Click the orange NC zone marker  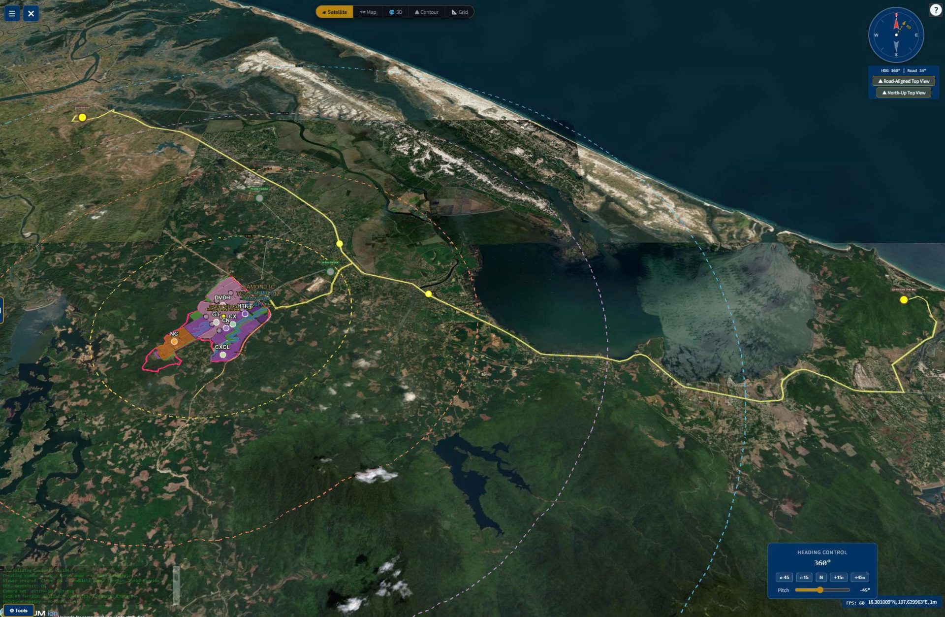(x=174, y=341)
